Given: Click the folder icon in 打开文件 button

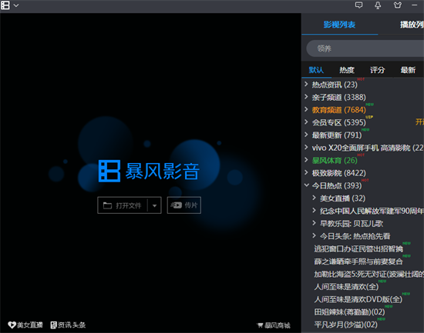Looking at the screenshot, I should click(107, 205).
